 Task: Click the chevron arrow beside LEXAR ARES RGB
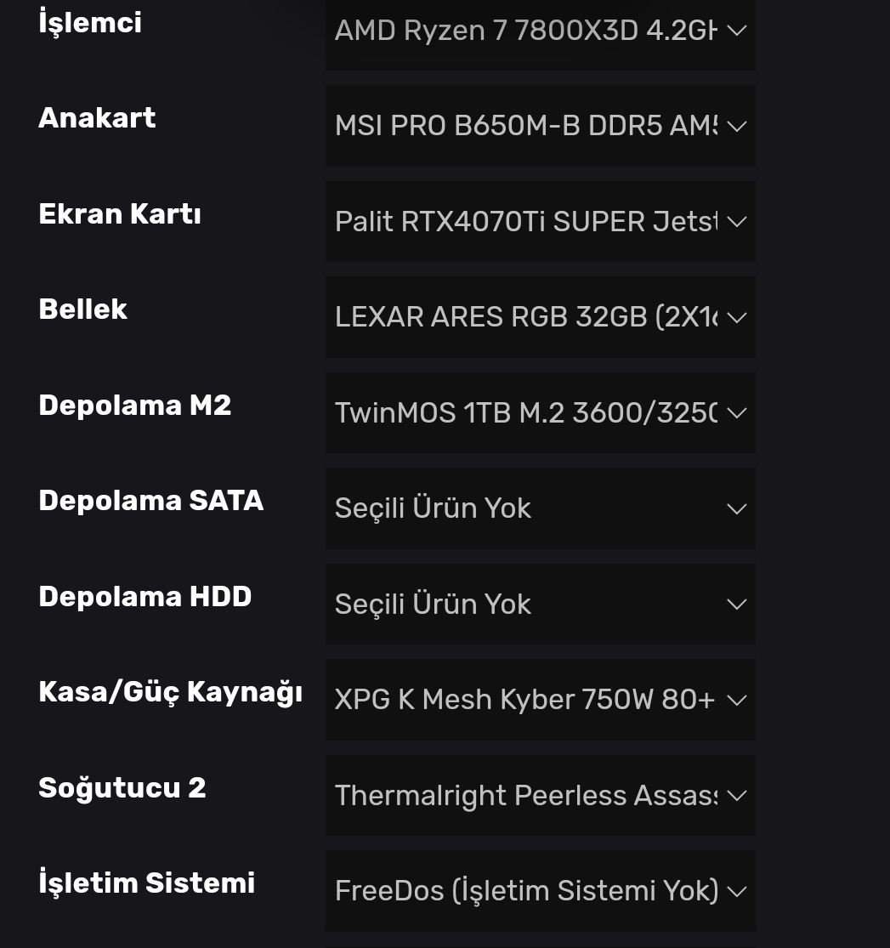point(737,318)
